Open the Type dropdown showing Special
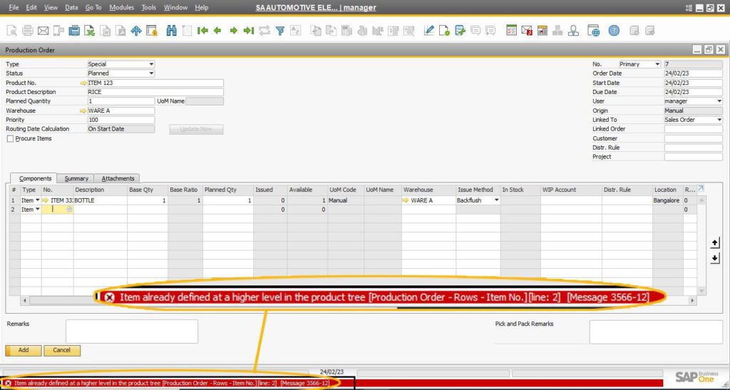The image size is (730, 390). (x=151, y=64)
